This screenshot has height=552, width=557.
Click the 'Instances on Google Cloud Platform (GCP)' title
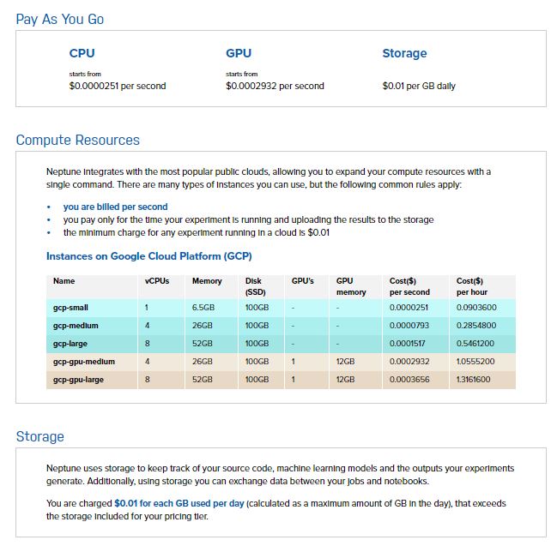[x=148, y=255]
